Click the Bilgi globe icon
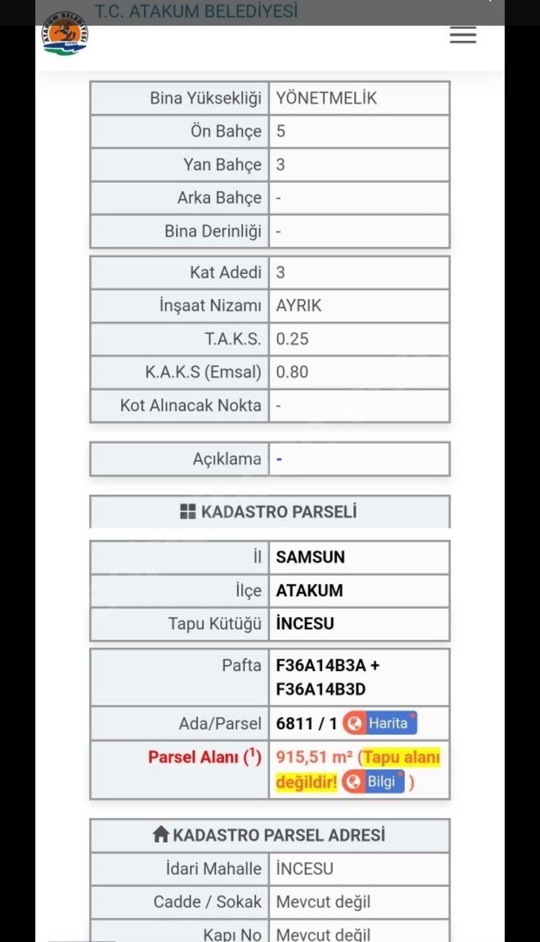This screenshot has width=540, height=942. click(353, 781)
